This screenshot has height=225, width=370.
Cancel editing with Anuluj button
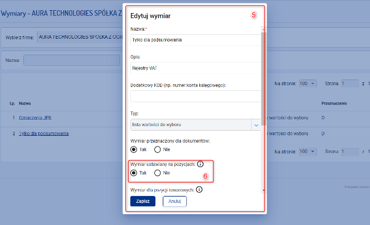tap(175, 201)
